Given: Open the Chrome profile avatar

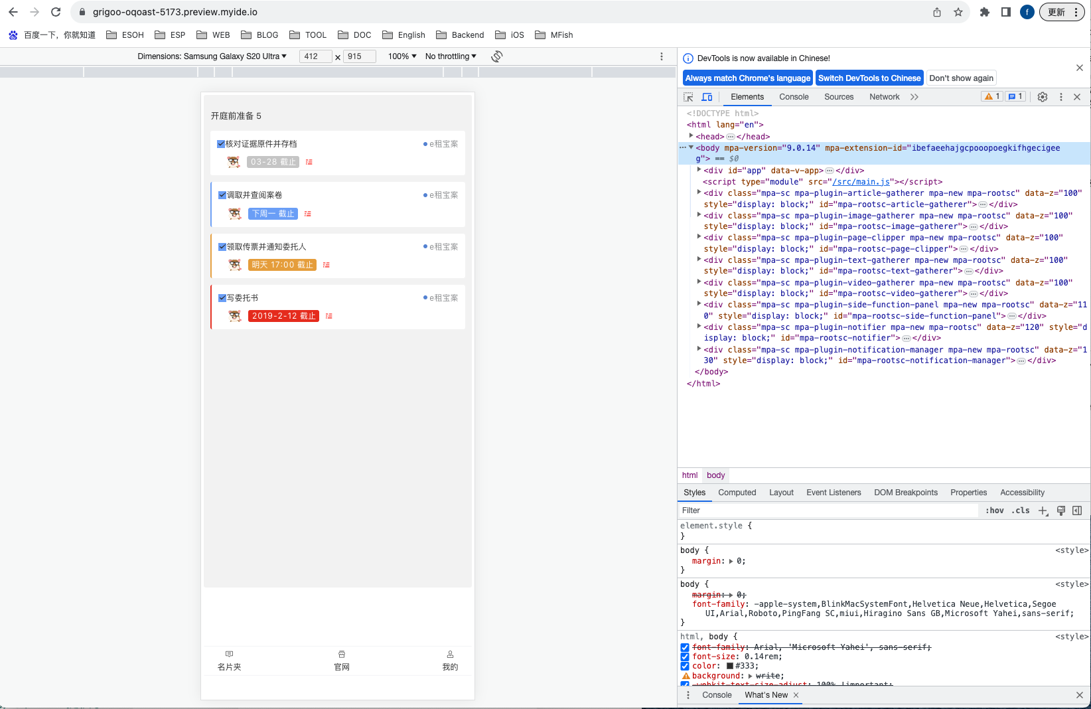Looking at the screenshot, I should point(1027,12).
